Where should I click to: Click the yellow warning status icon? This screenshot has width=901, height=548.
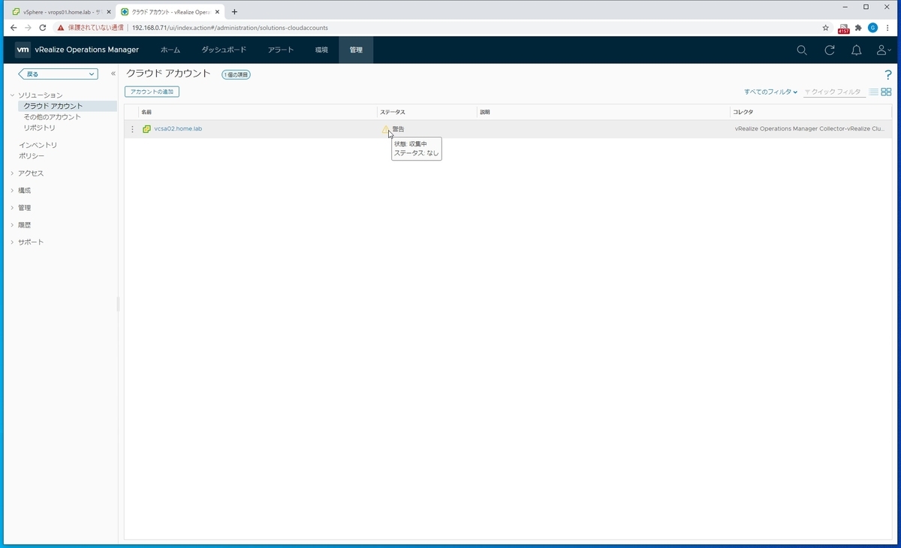[x=386, y=129]
